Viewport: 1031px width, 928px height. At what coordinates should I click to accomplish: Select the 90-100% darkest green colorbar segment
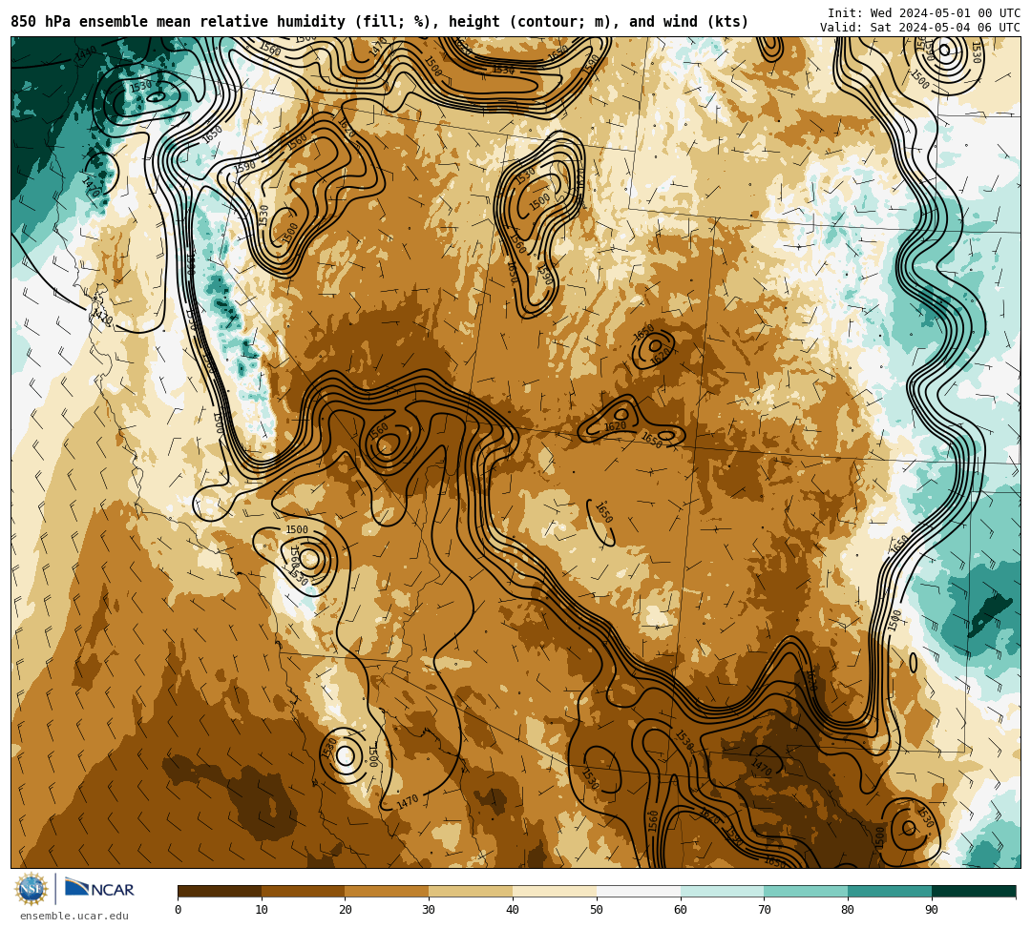974,891
